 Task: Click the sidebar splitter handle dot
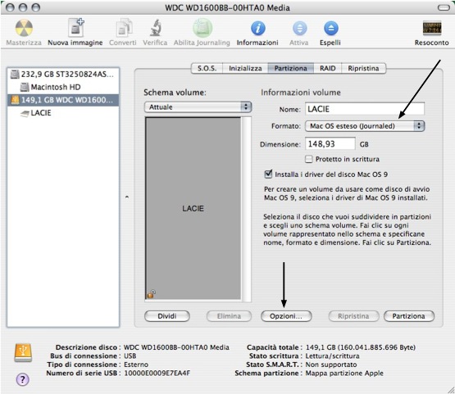(127, 197)
